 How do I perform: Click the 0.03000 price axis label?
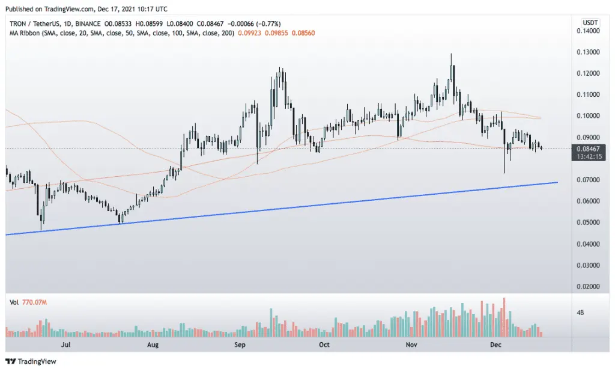click(588, 265)
